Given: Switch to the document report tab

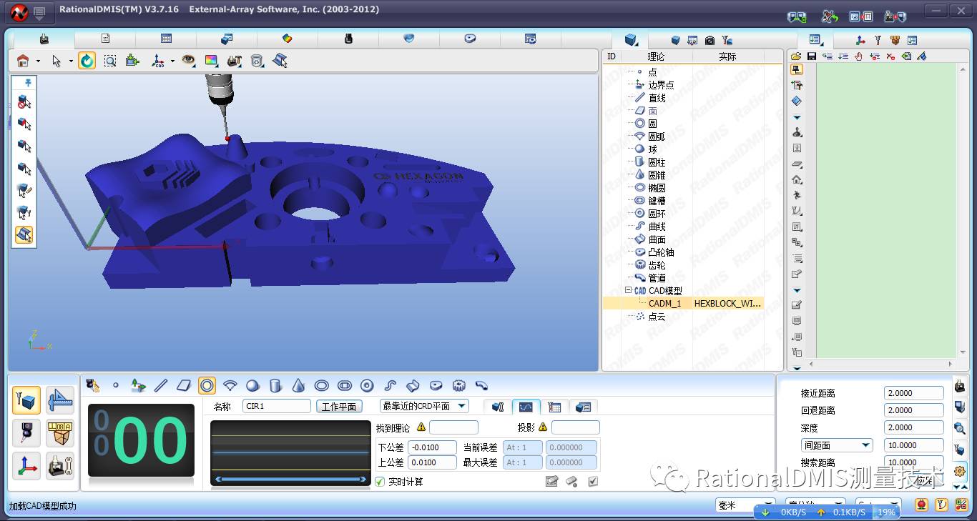Looking at the screenshot, I should (x=105, y=39).
